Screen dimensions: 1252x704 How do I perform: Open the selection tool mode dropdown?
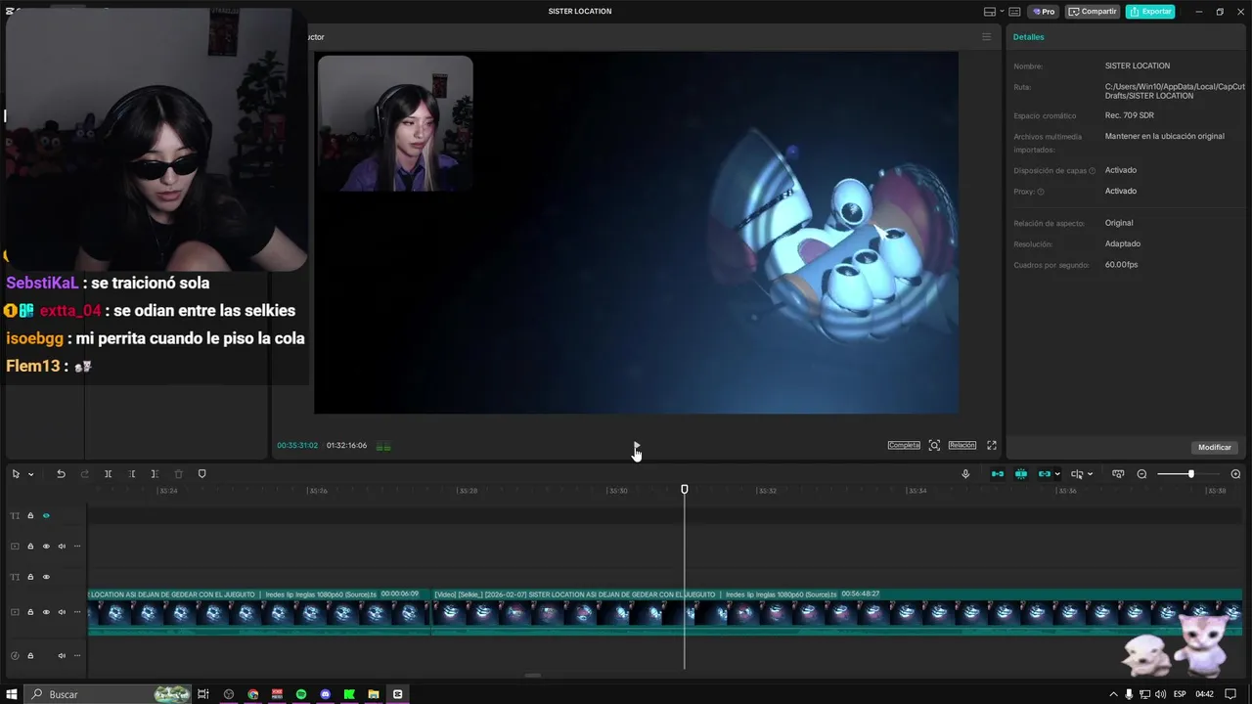coord(31,474)
